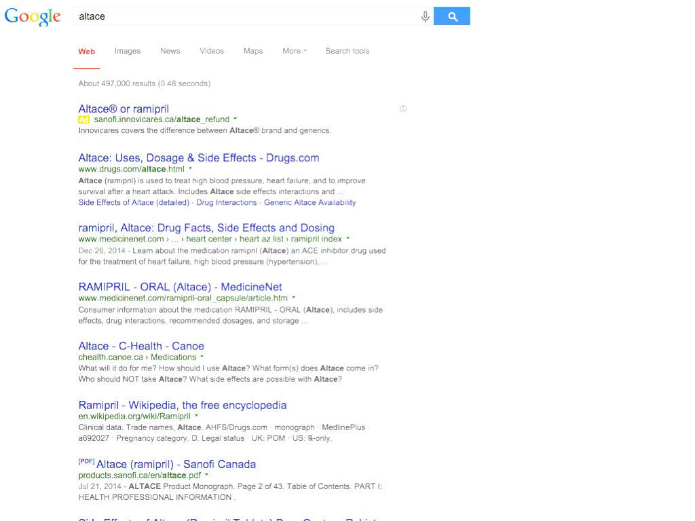Open the Altace® or ramipril ad link
The image size is (695, 521).
tap(124, 109)
